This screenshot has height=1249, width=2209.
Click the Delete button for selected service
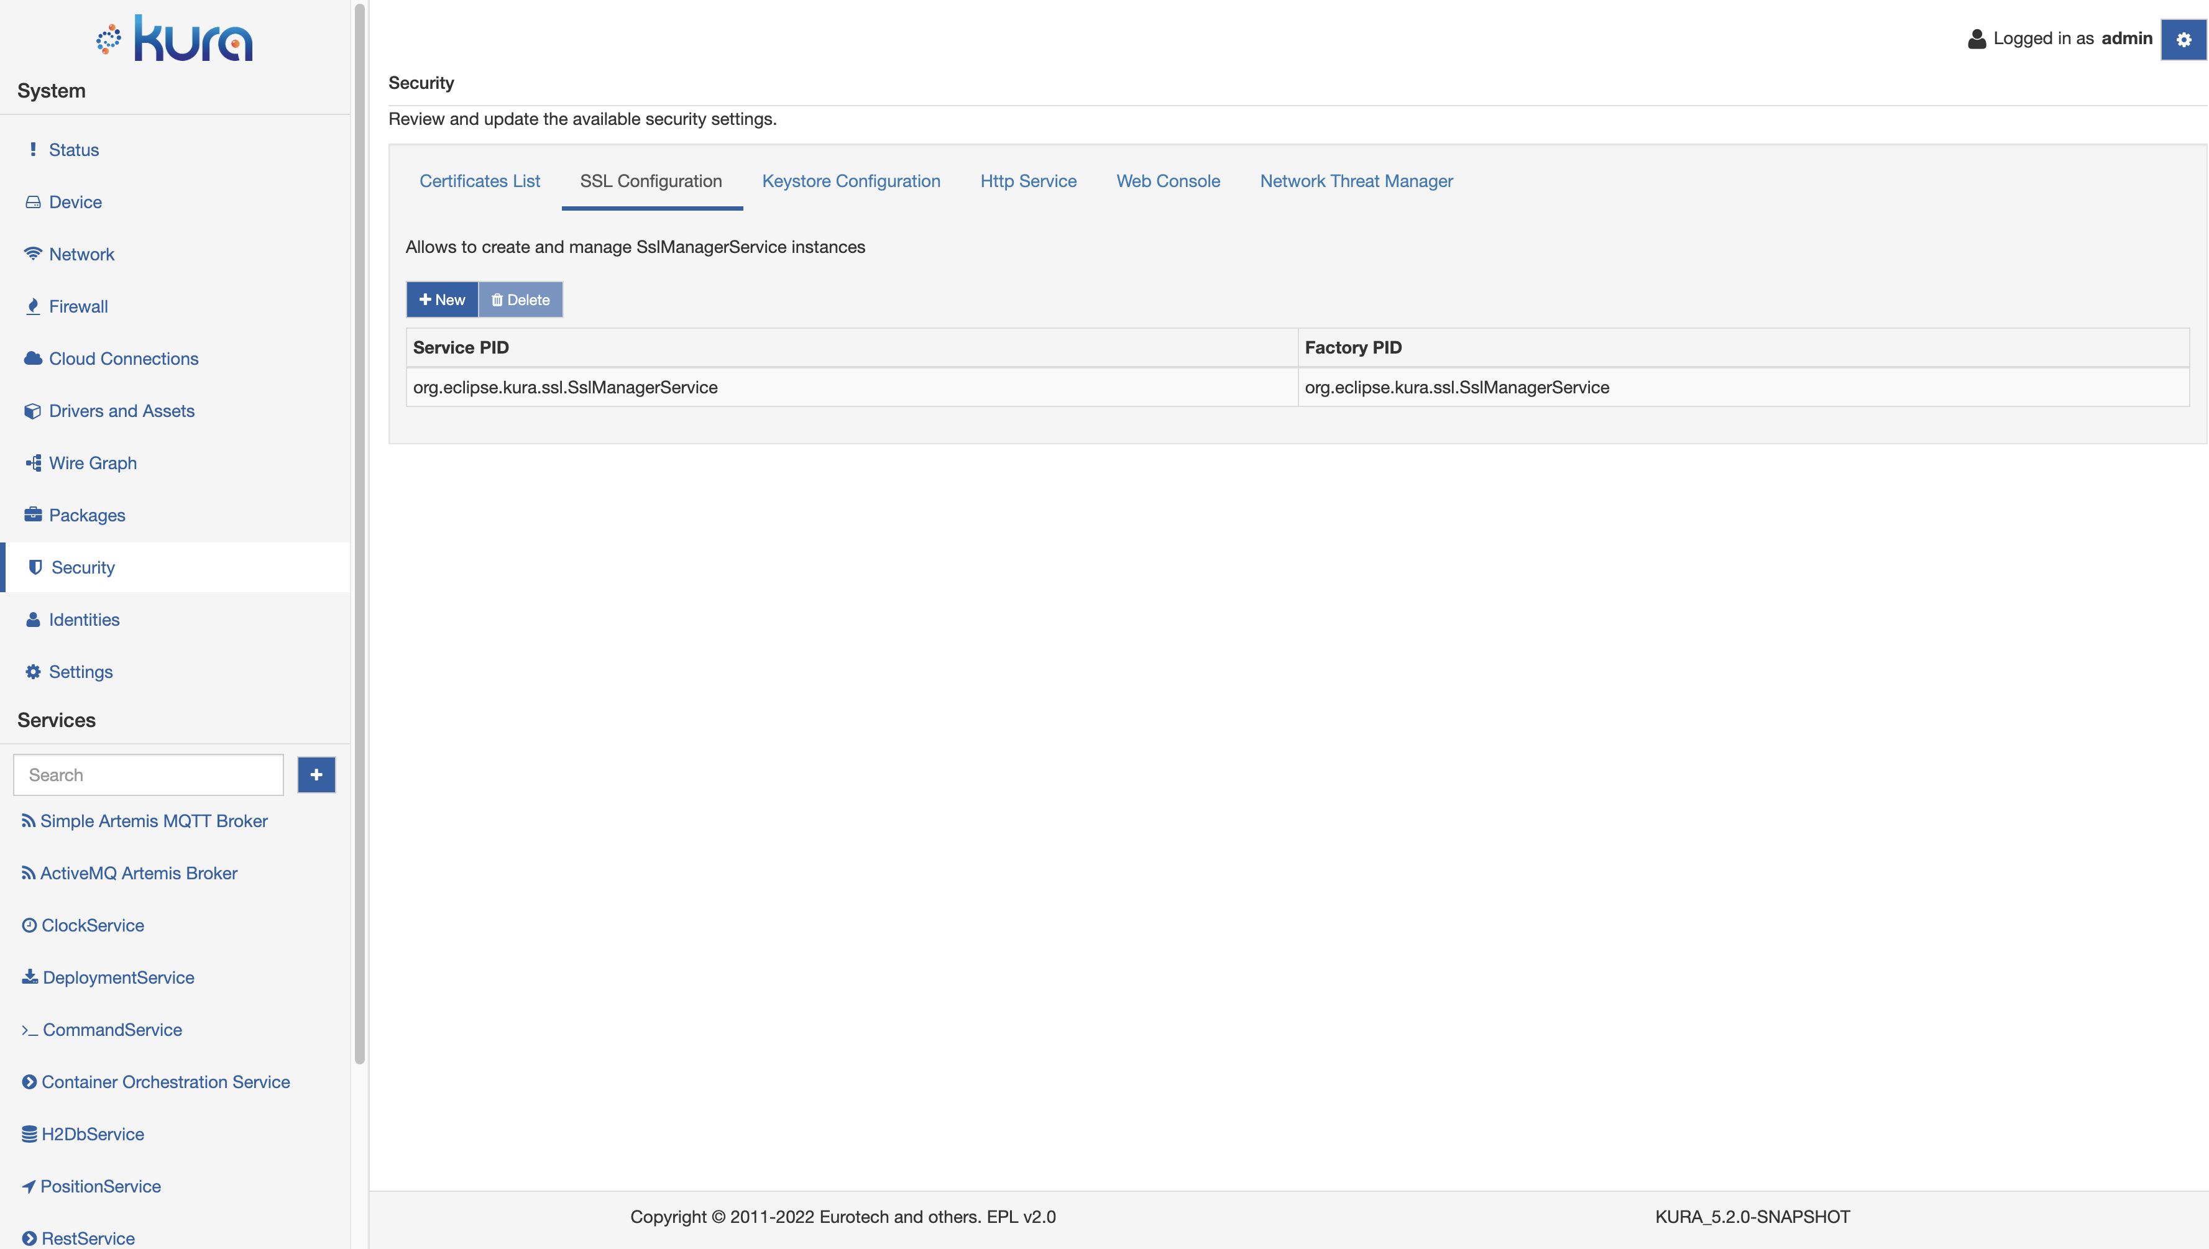pos(520,299)
